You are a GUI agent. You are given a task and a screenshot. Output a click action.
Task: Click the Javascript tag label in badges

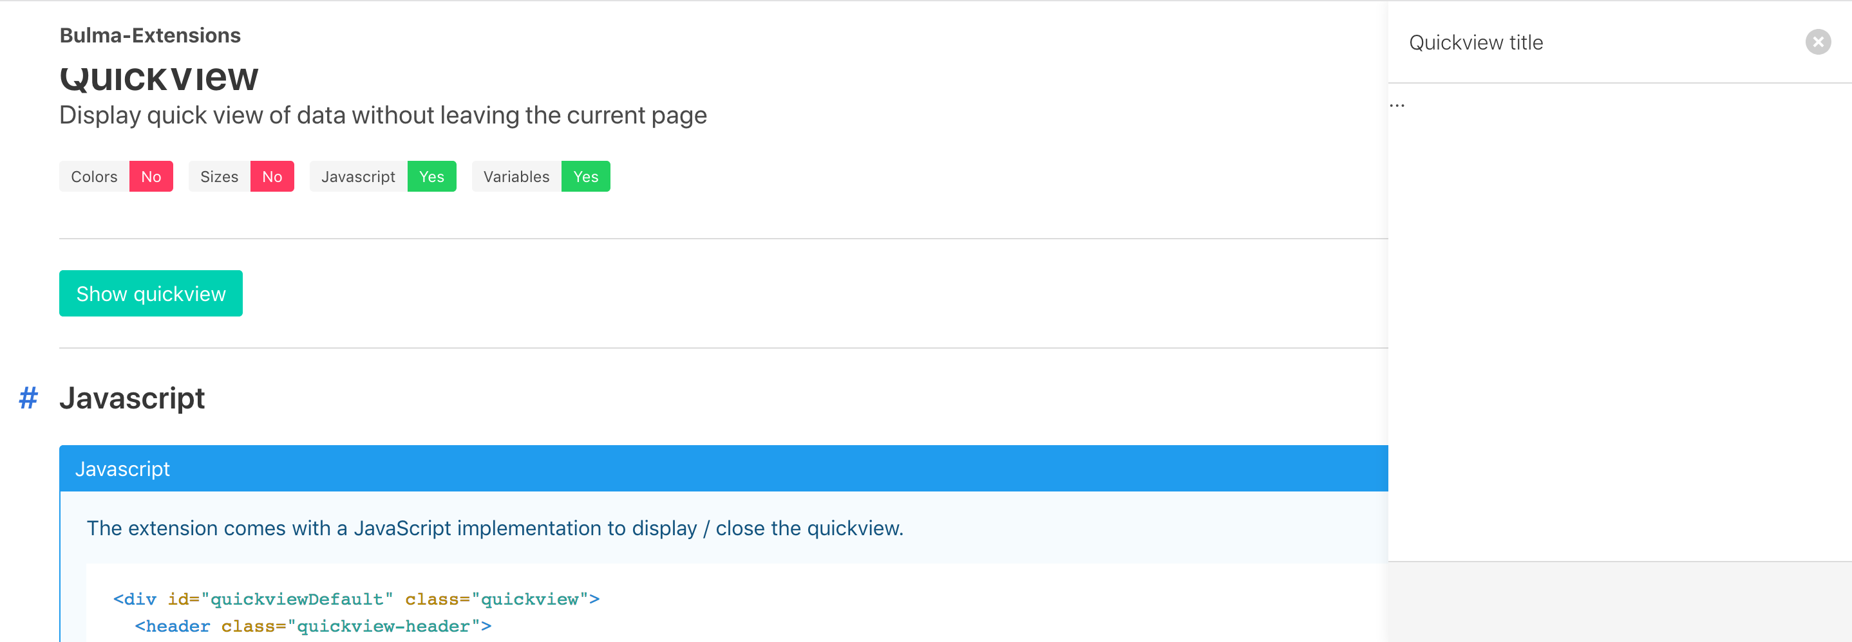tap(358, 177)
